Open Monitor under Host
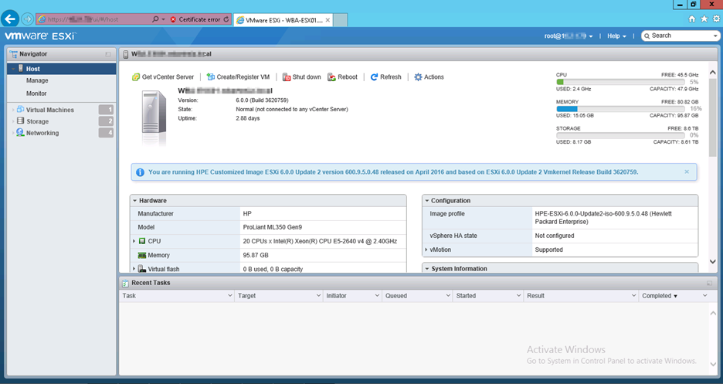The width and height of the screenshot is (723, 384). [x=36, y=93]
